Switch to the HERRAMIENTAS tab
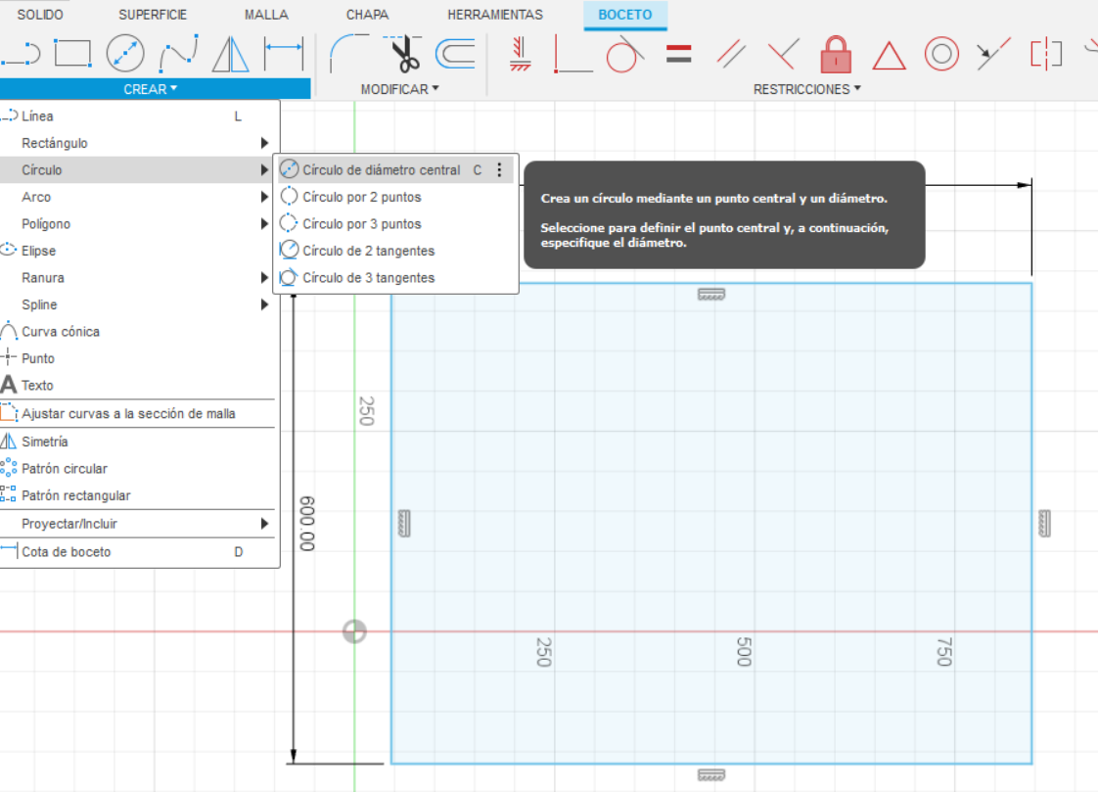 click(495, 15)
